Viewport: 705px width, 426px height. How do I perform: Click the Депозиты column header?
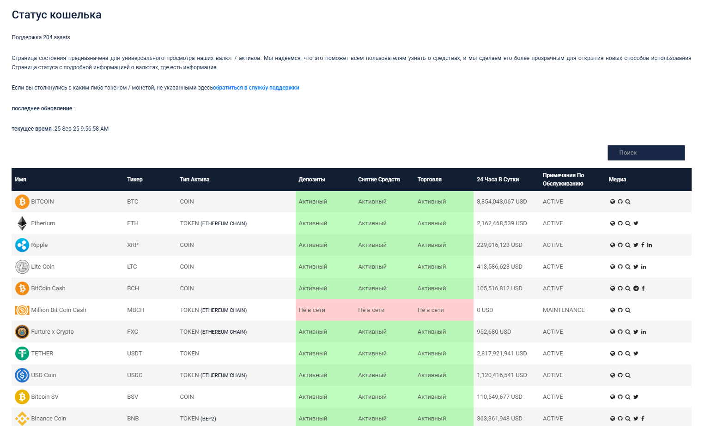click(x=312, y=180)
